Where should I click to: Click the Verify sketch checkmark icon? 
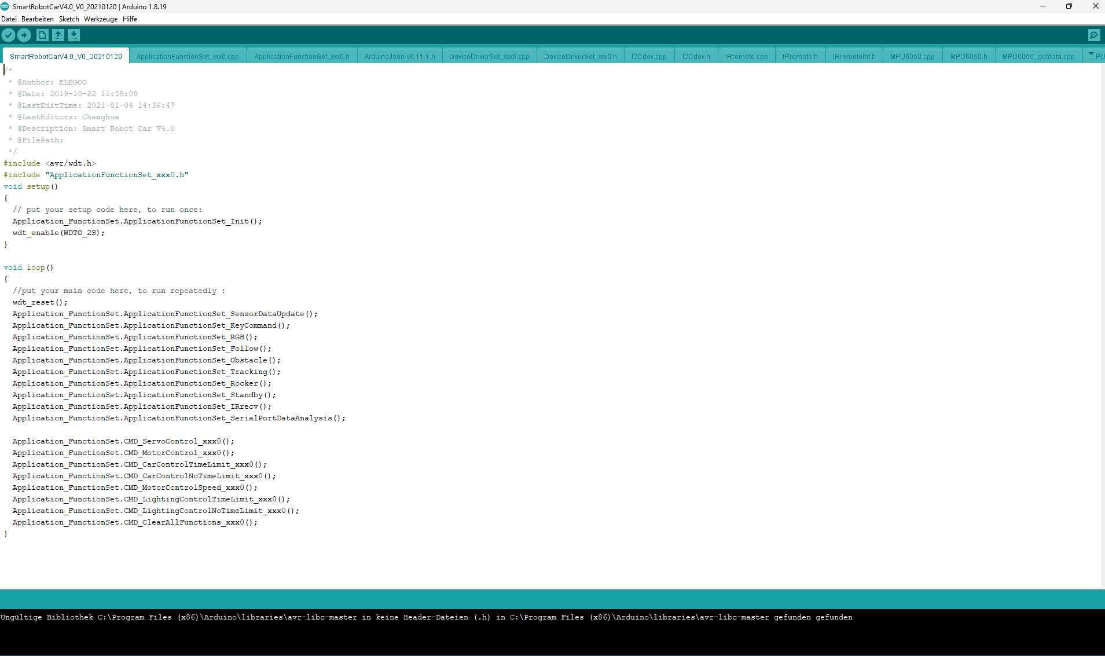[x=9, y=35]
